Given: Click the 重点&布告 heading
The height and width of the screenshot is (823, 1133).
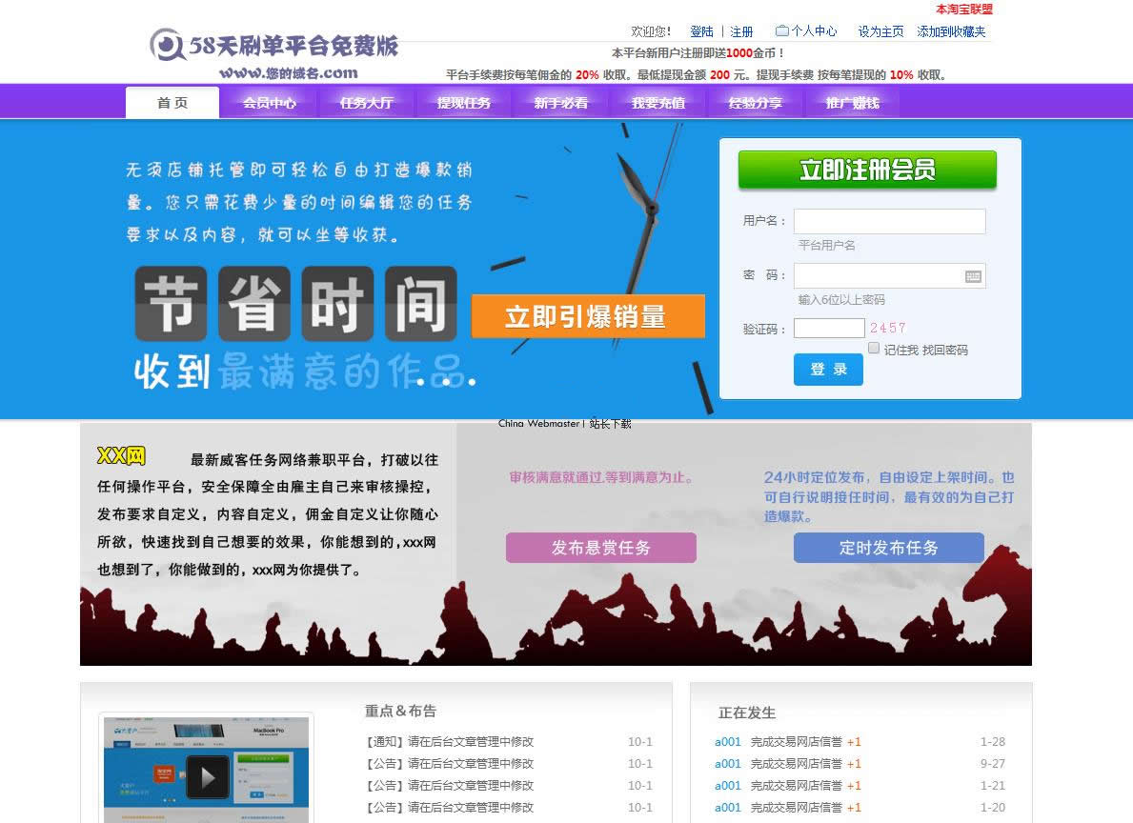Looking at the screenshot, I should pyautogui.click(x=400, y=711).
